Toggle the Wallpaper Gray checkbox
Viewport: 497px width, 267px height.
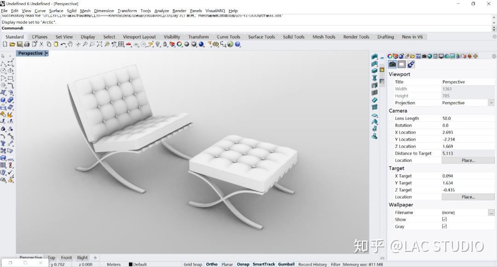tap(445, 226)
